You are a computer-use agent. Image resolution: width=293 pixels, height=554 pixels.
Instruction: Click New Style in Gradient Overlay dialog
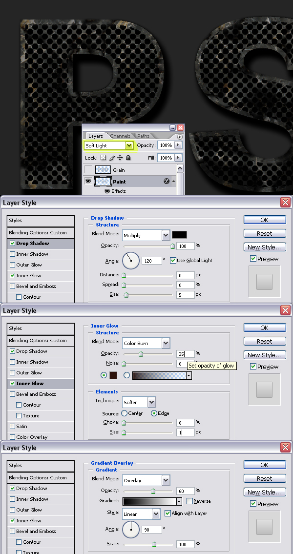click(x=265, y=492)
